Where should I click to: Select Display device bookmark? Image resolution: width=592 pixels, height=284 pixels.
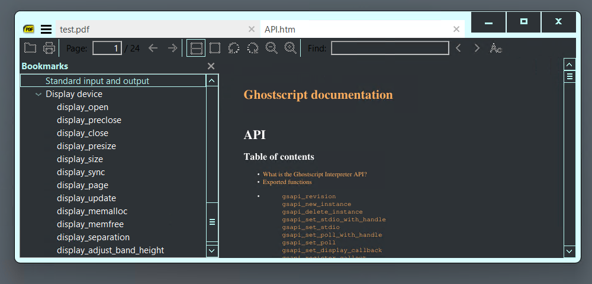(74, 94)
